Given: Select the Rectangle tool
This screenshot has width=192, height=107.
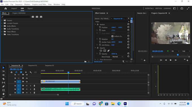Looking at the screenshot, I should pyautogui.click(x=3, y=90).
